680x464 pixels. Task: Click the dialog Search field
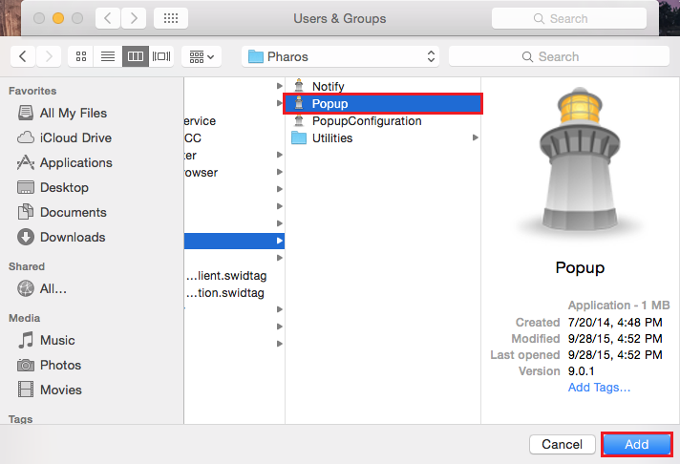coord(559,57)
